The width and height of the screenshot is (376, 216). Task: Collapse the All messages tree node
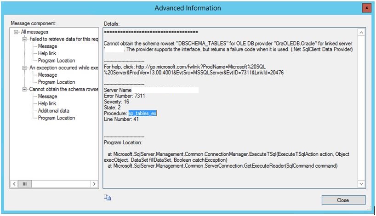(16, 32)
